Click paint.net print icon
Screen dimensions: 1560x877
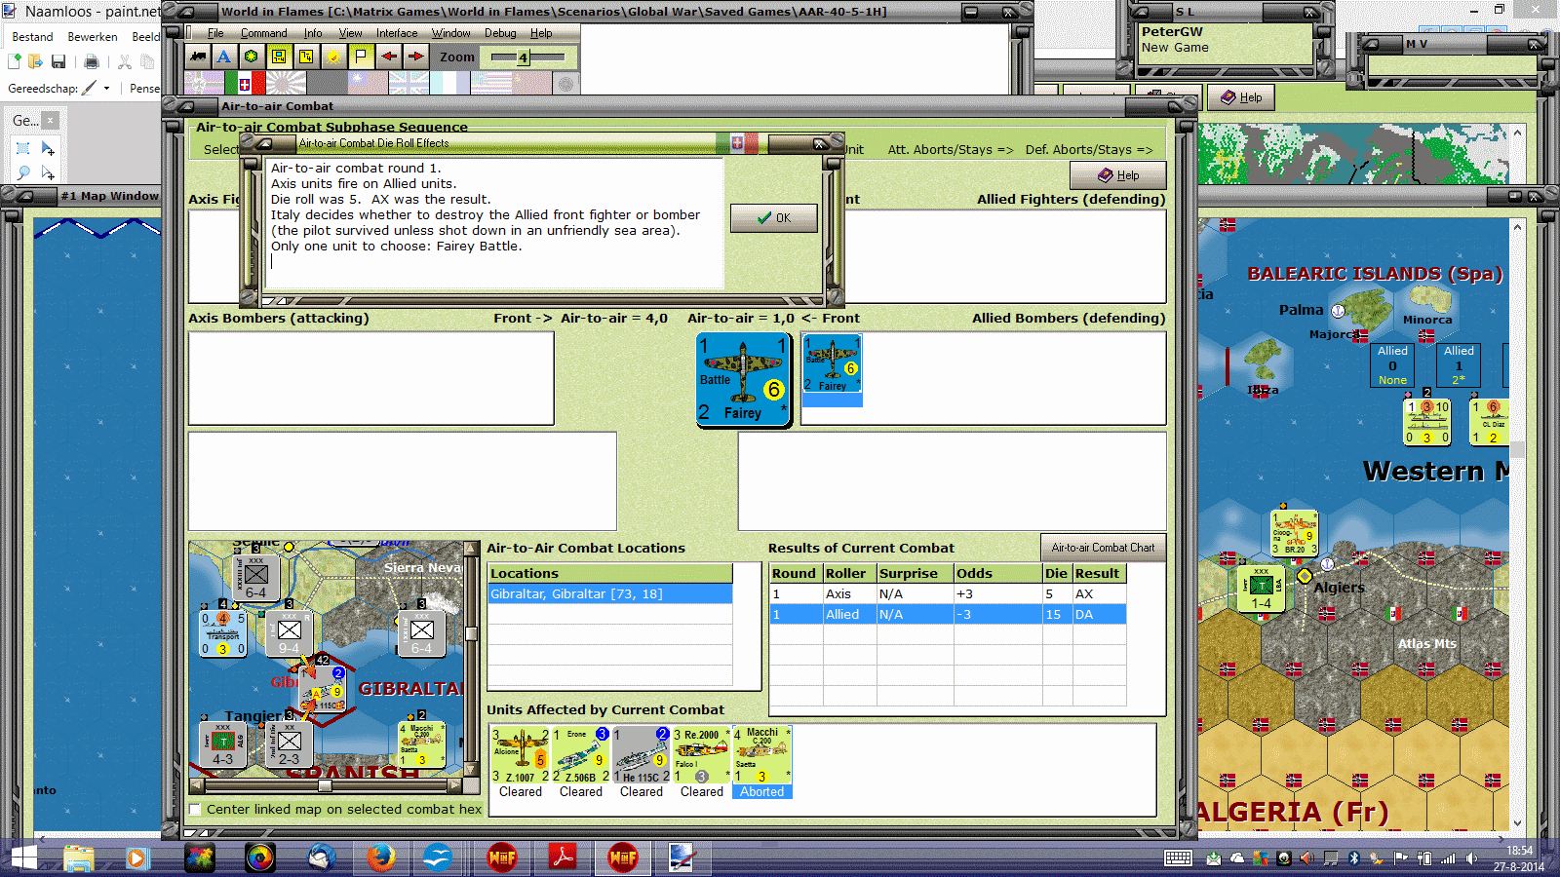click(x=92, y=61)
